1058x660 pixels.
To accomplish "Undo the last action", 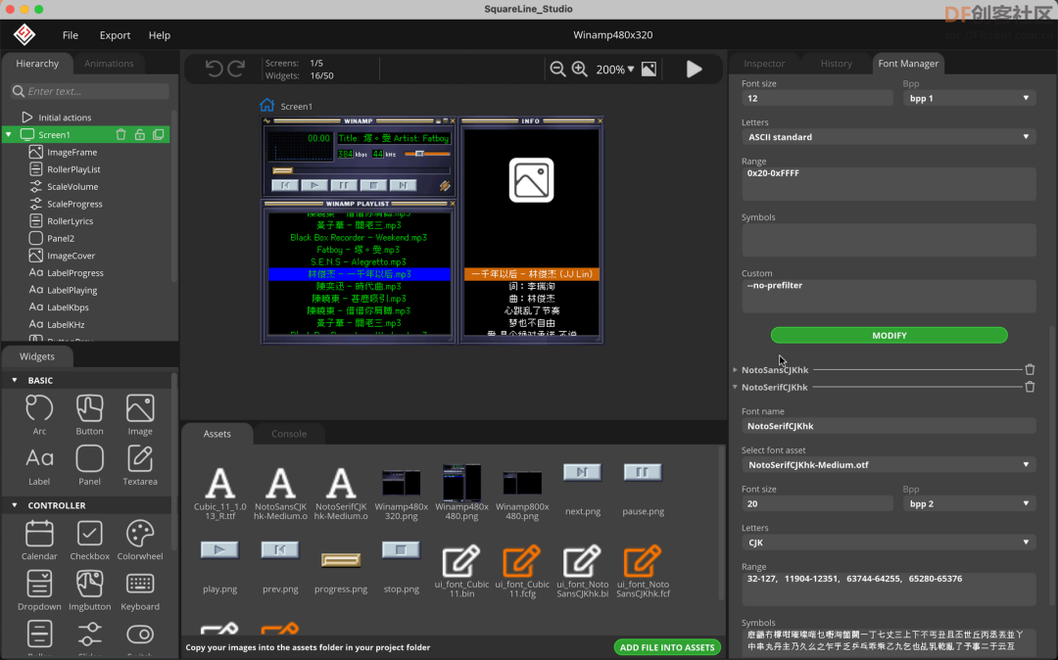I will click(214, 69).
